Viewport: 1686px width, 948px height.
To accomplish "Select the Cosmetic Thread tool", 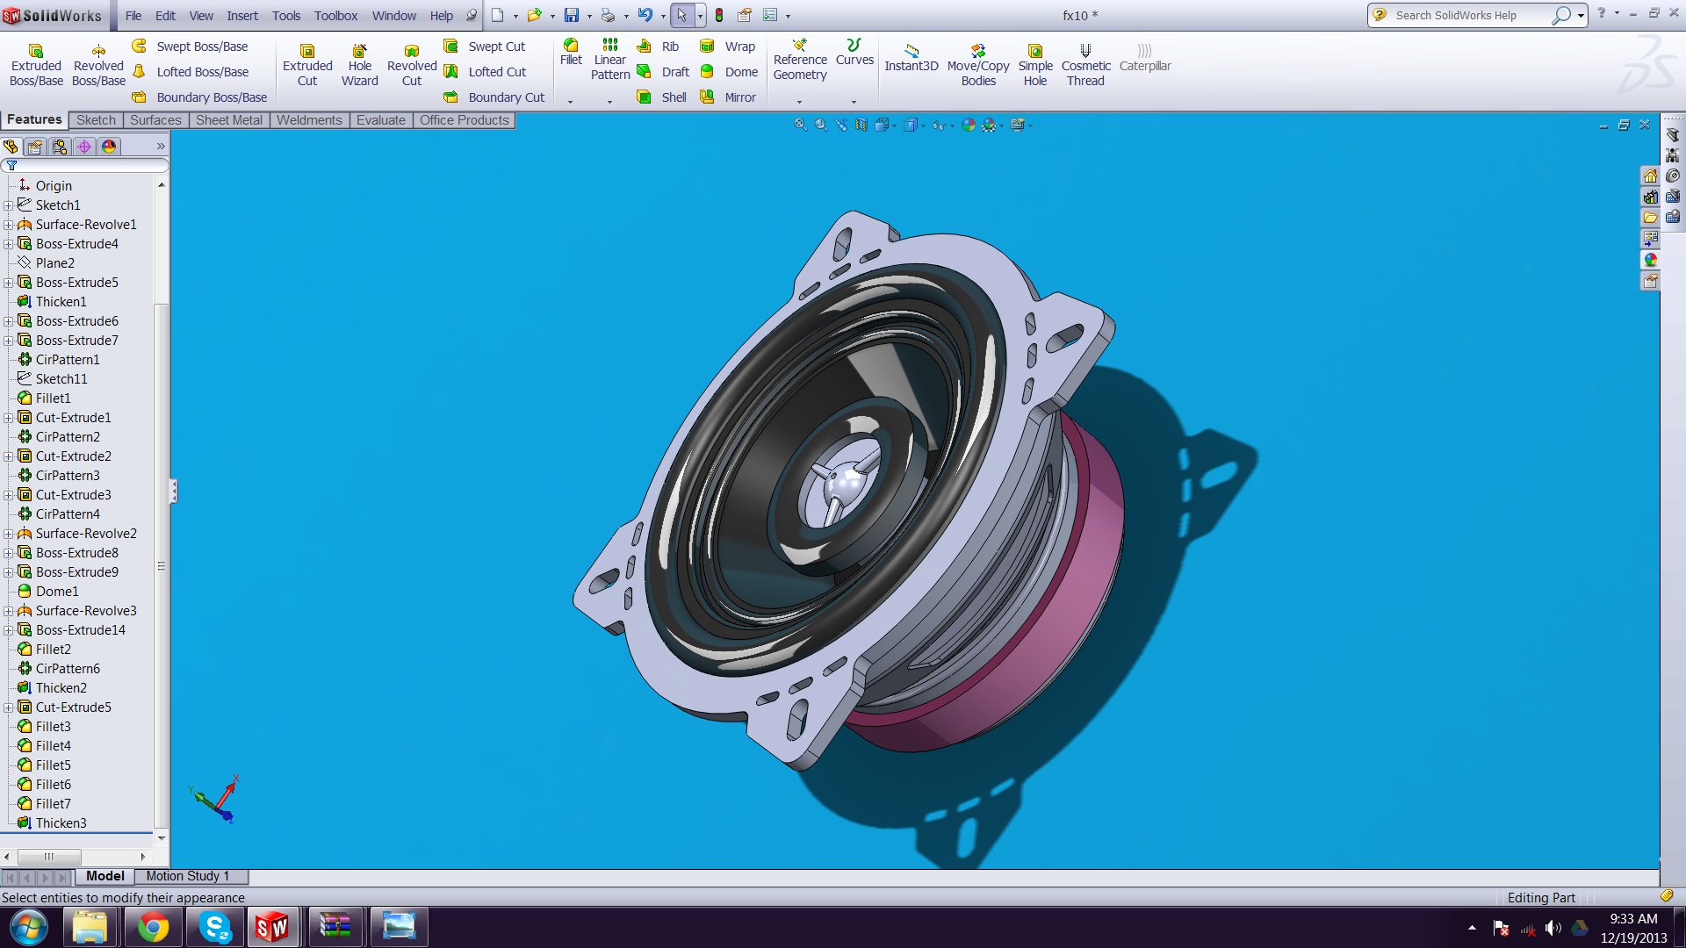I will [x=1086, y=66].
